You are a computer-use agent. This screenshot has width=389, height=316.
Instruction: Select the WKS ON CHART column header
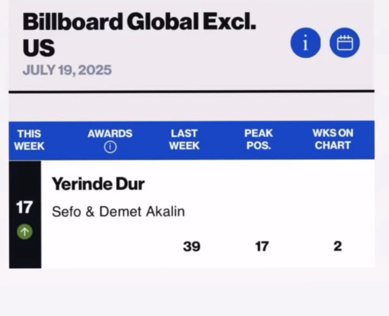(332, 139)
